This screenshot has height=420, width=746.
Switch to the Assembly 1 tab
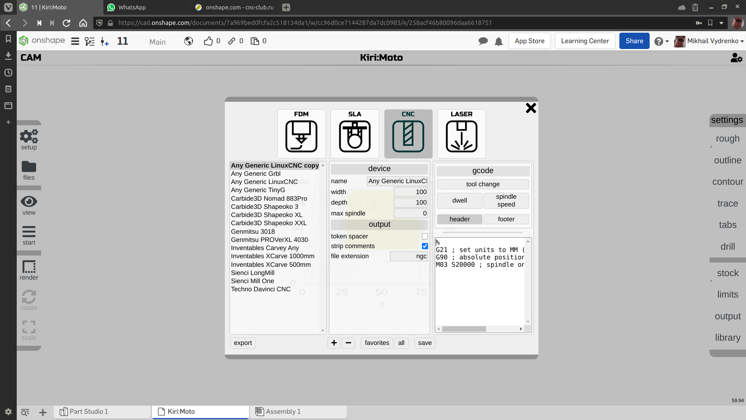[x=283, y=411]
